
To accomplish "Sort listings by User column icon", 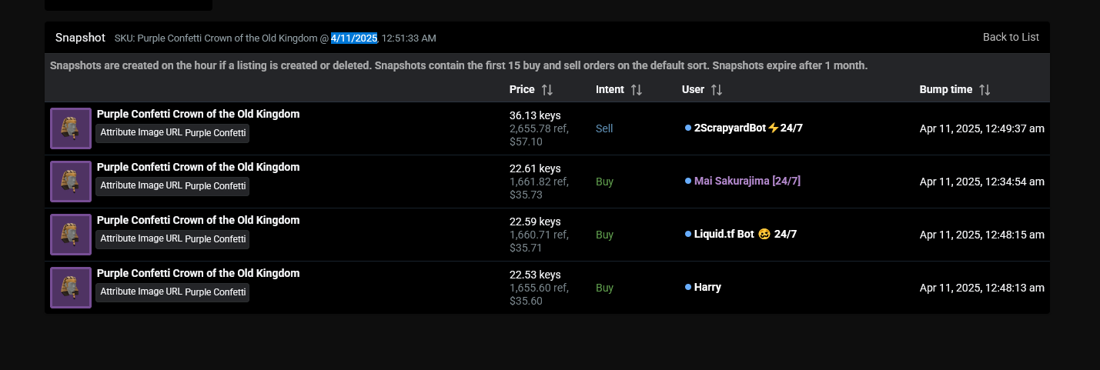I will click(x=717, y=90).
